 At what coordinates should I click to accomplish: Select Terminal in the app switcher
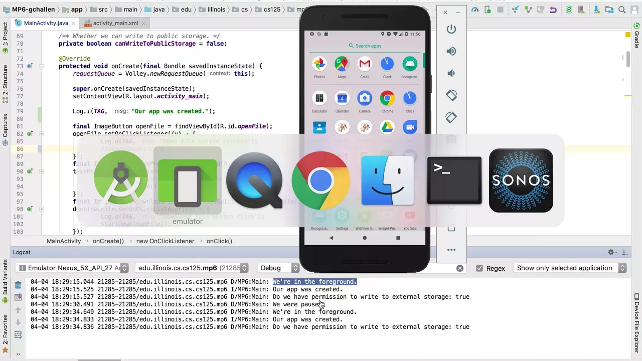tap(454, 180)
